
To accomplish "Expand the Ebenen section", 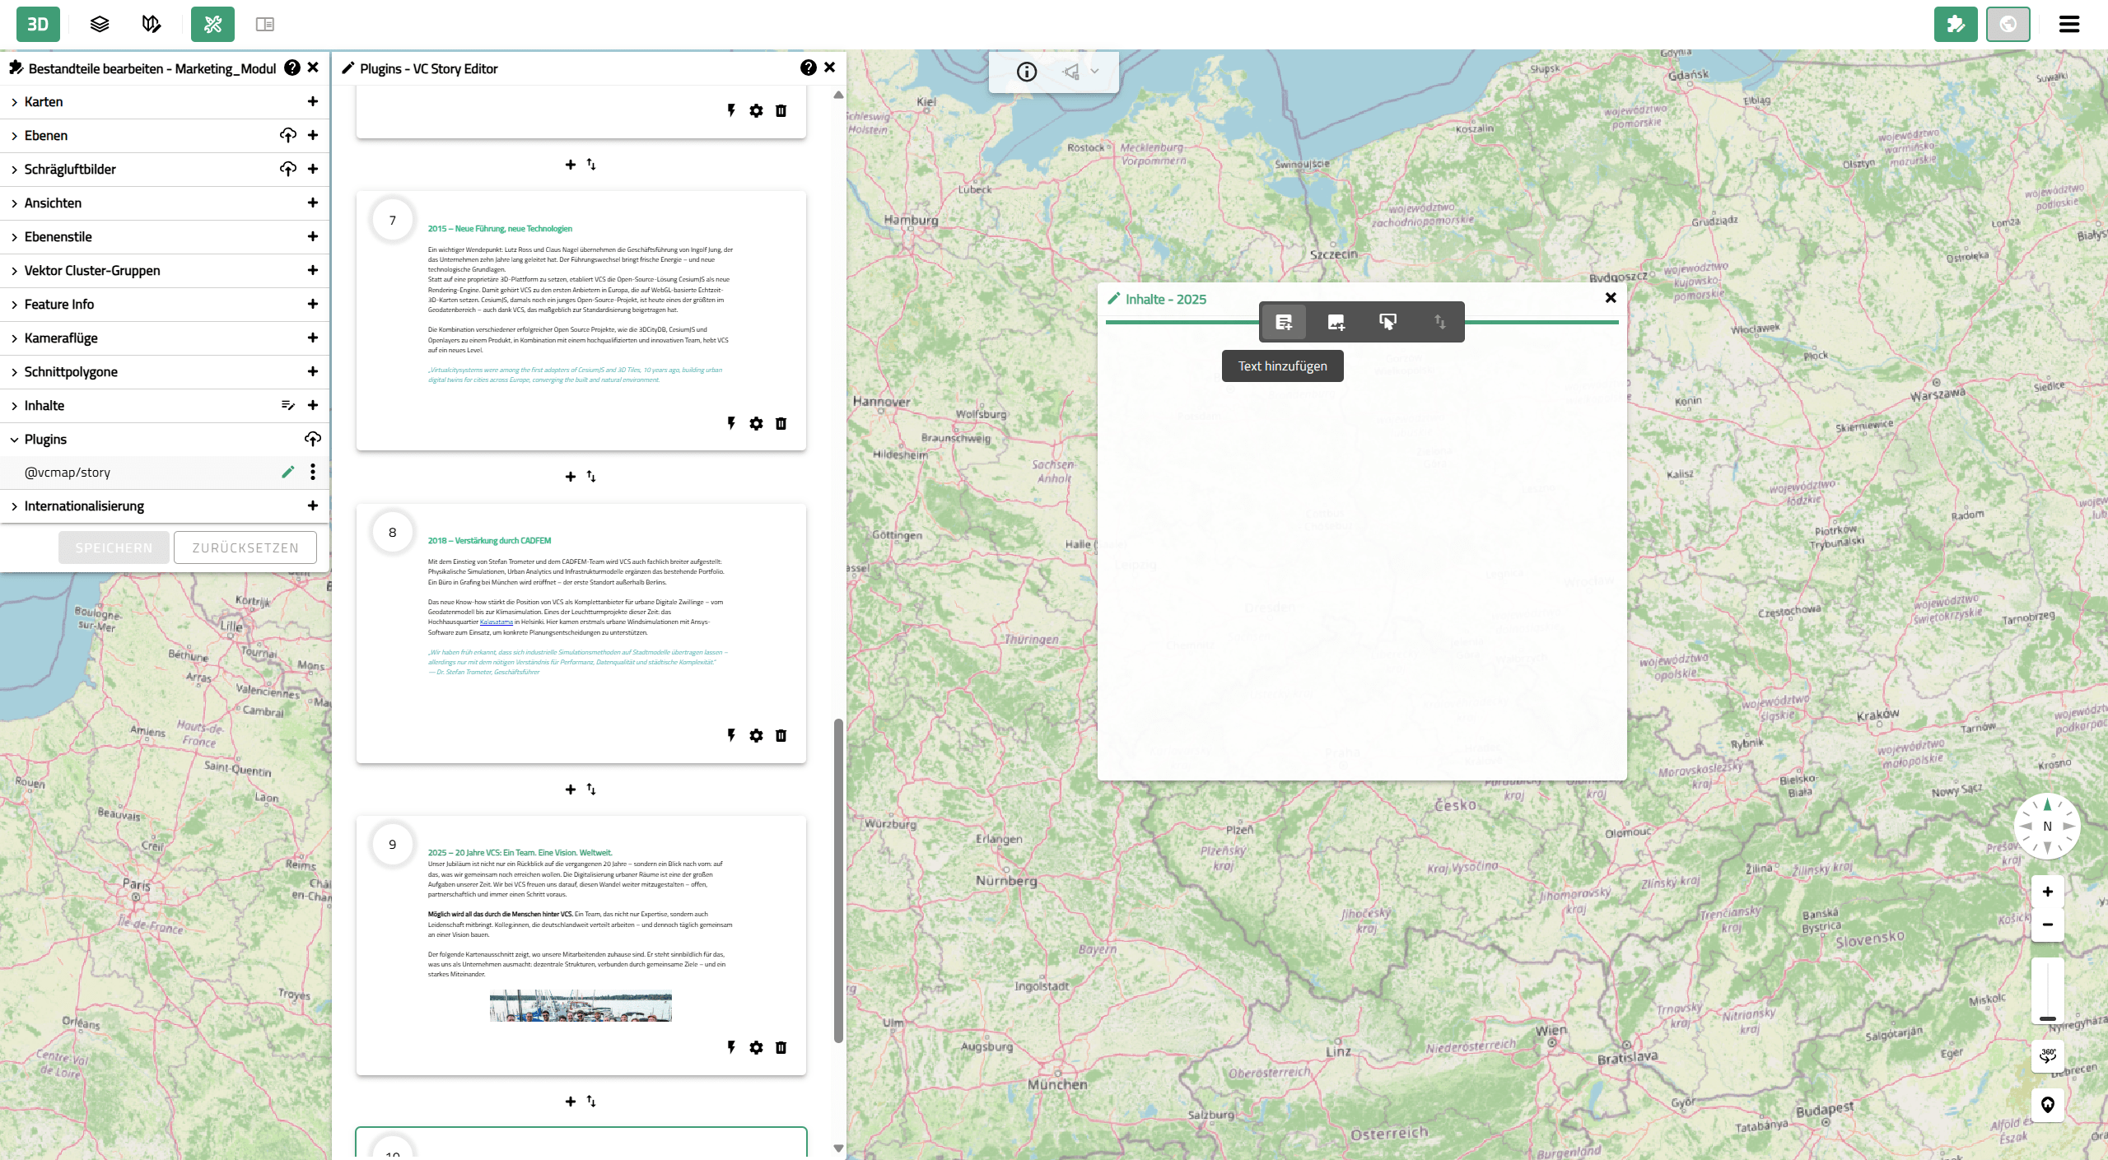I will (x=14, y=136).
